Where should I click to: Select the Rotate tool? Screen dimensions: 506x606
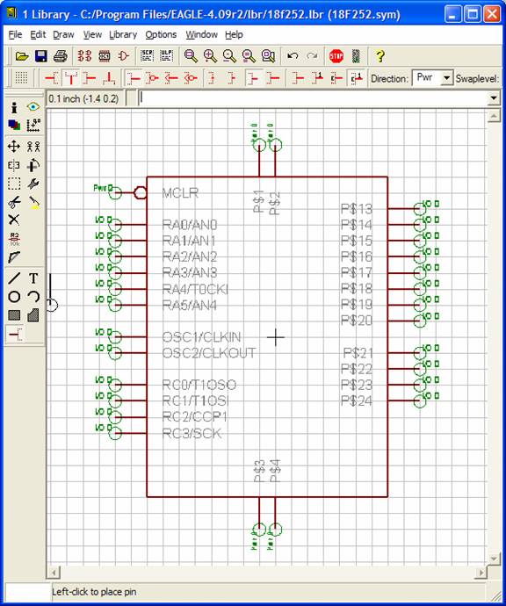point(33,165)
